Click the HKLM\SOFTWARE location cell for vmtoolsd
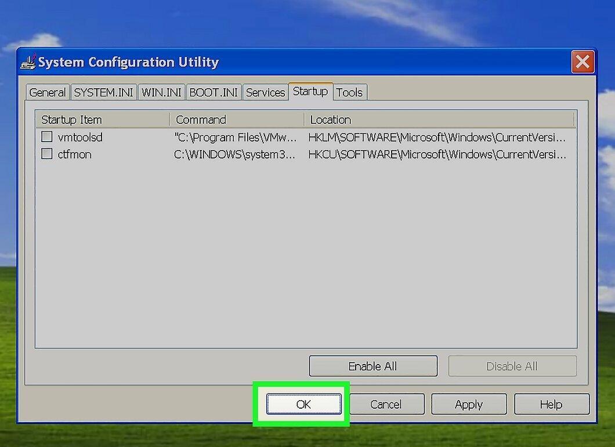 tap(437, 138)
